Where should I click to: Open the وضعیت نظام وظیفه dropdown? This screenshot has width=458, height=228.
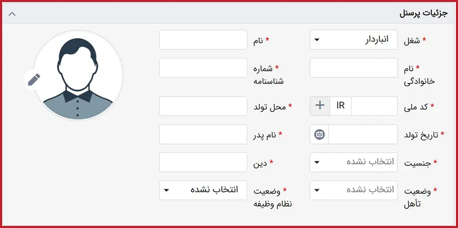[203, 190]
